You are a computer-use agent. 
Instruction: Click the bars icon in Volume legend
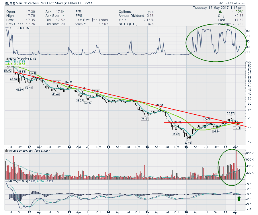[7, 151]
